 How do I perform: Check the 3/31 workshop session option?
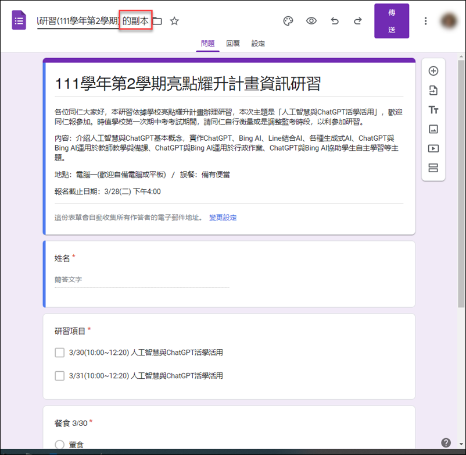[60, 375]
